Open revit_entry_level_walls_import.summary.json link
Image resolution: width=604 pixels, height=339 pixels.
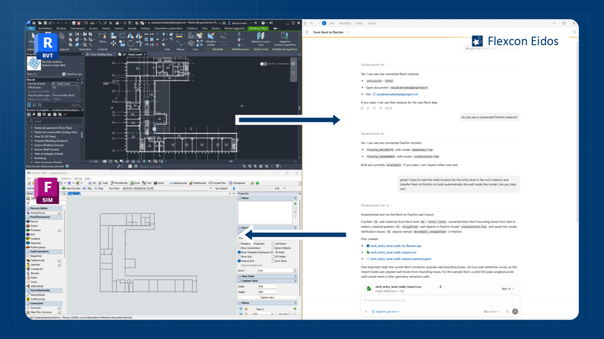(x=401, y=259)
